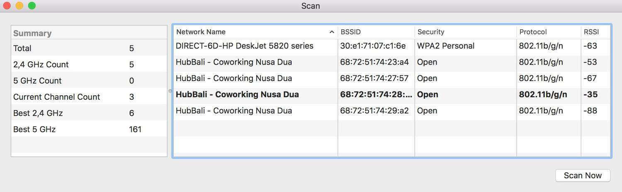
Task: Select HubBali row with BSSID 68:72:51:74:27:57
Action: tap(392, 78)
